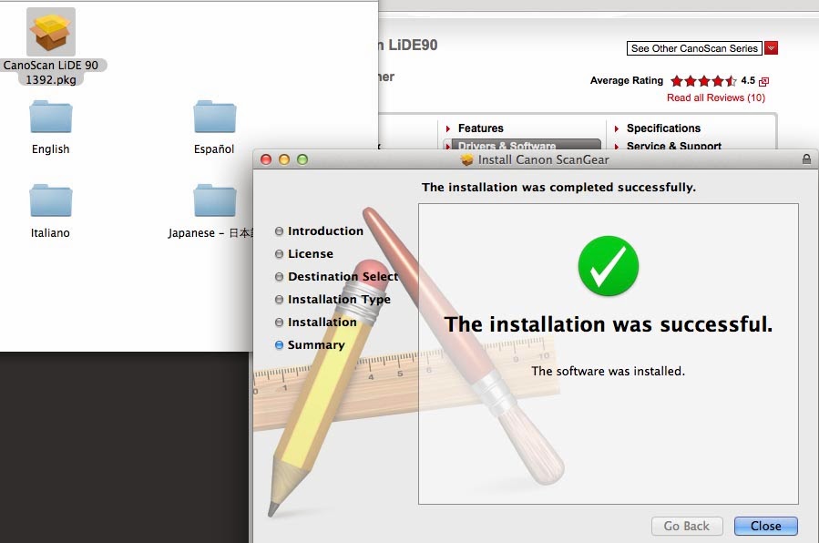819x543 pixels.
Task: Click the 'The software was installed.' text
Action: tap(608, 371)
